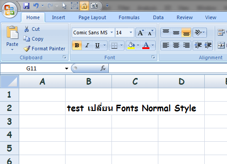Open fill color palette arrow

click(x=138, y=45)
